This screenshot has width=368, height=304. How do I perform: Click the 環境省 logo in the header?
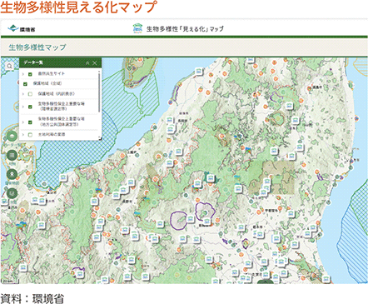point(22,29)
